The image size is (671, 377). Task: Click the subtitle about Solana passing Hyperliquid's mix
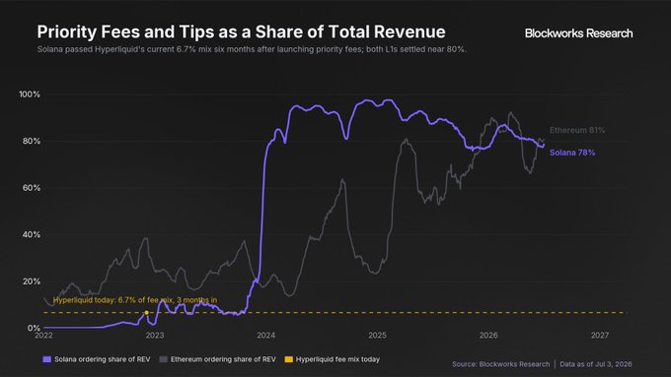[252, 49]
